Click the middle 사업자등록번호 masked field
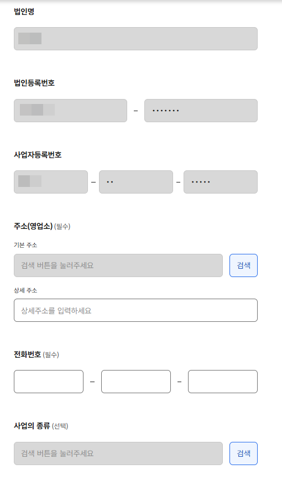Image resolution: width=282 pixels, height=485 pixels. [135, 182]
